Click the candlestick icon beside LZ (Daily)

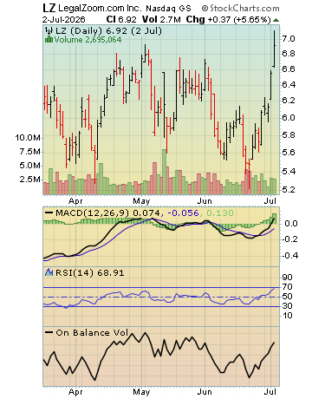[49, 30]
